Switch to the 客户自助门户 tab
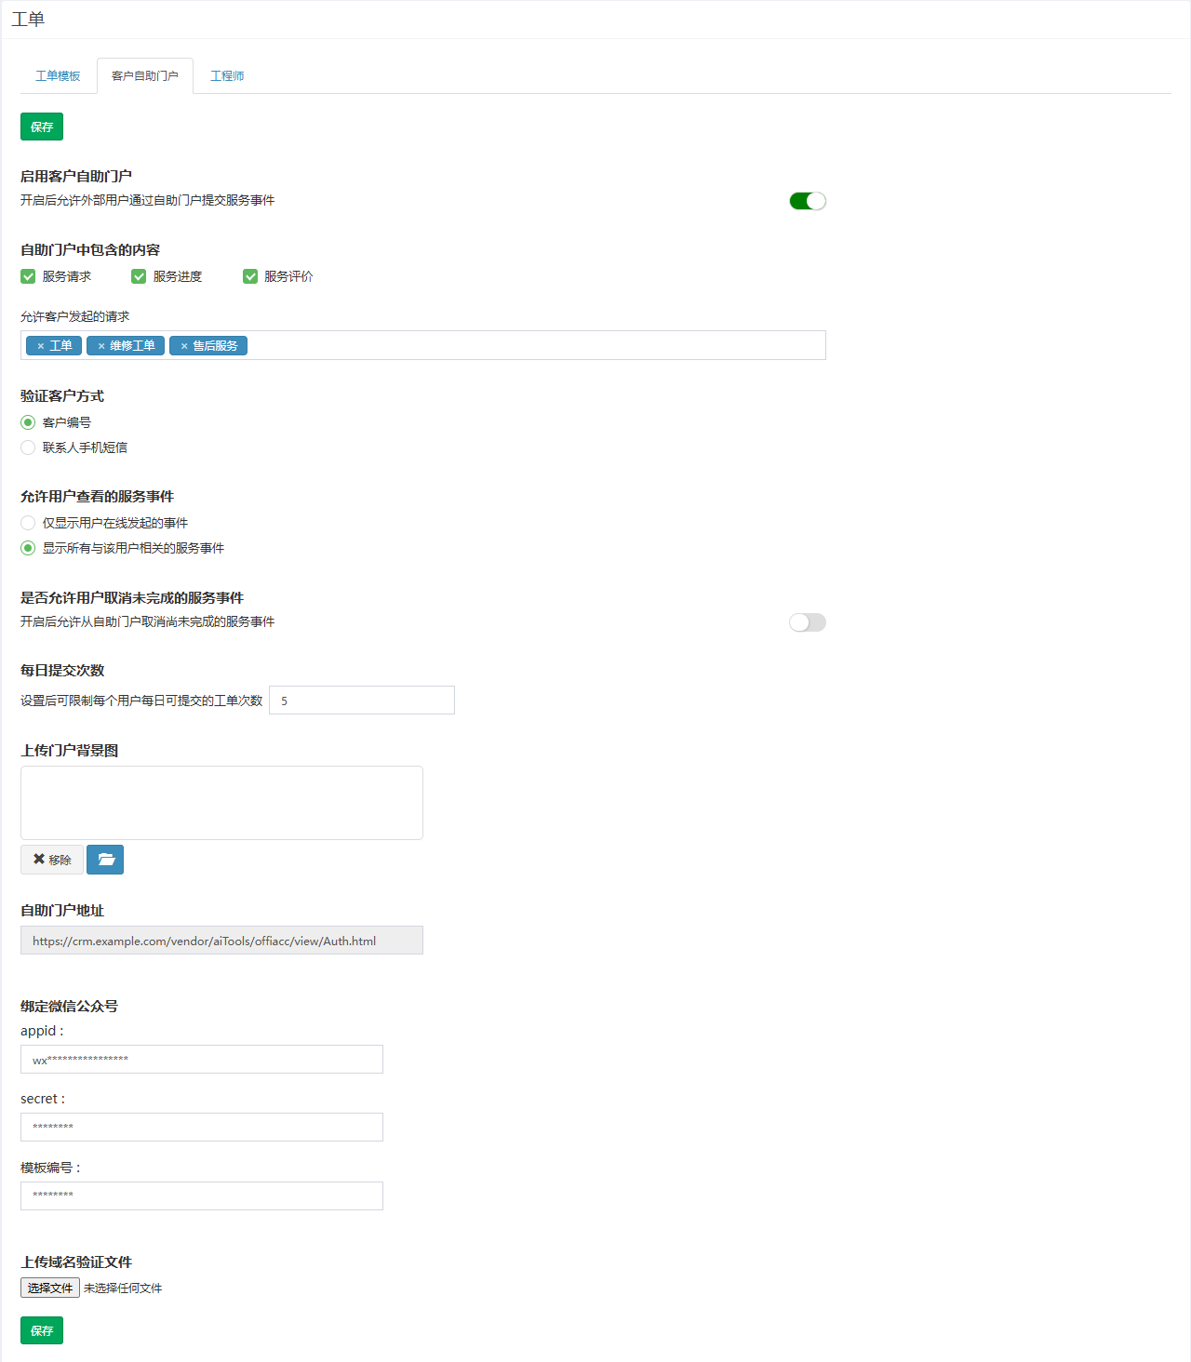Screen dimensions: 1191x1362 pos(145,76)
